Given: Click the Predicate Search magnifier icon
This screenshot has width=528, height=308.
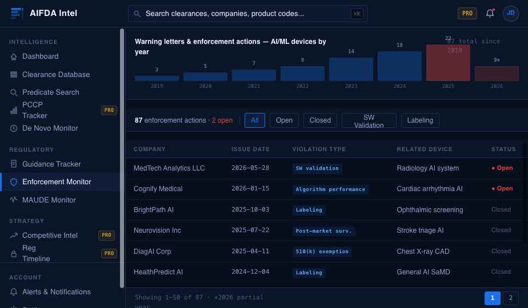Looking at the screenshot, I should pos(14,92).
